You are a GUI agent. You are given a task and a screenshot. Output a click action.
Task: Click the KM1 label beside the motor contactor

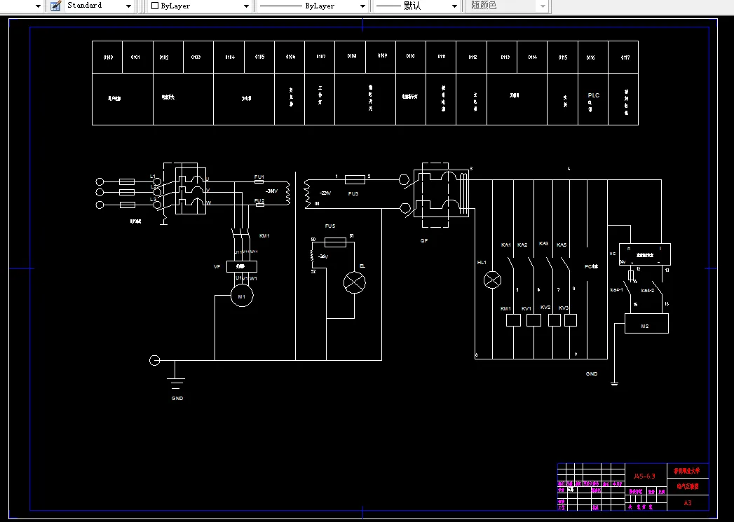click(x=264, y=235)
